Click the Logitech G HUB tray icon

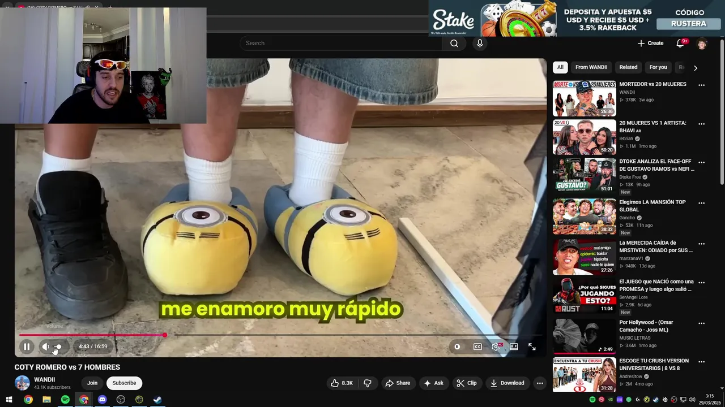coord(638,400)
